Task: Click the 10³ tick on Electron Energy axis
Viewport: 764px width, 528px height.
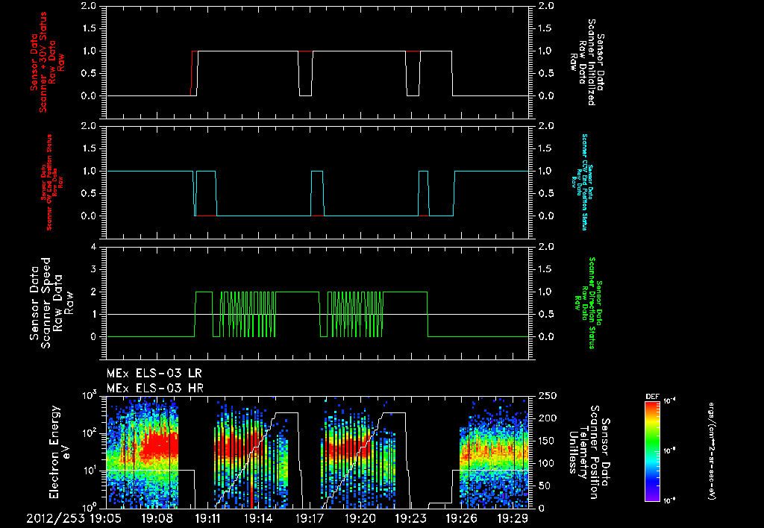Action: (89, 395)
